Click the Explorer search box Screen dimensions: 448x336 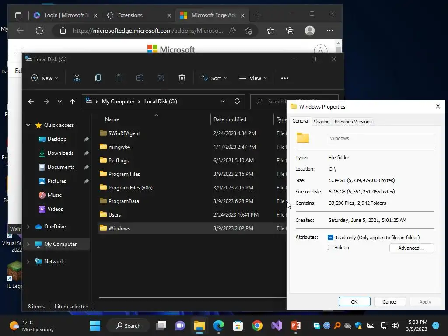pos(268,101)
